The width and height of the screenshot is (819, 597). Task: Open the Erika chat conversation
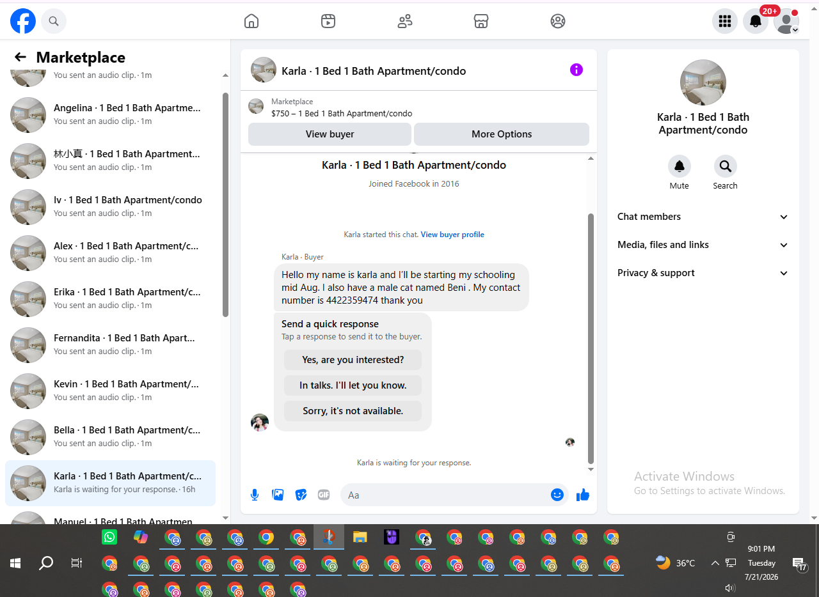coord(110,299)
